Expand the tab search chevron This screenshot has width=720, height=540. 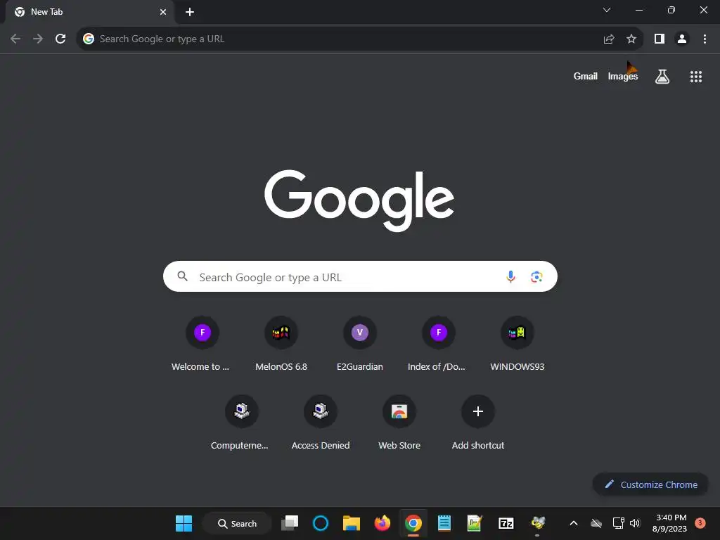[x=607, y=10]
